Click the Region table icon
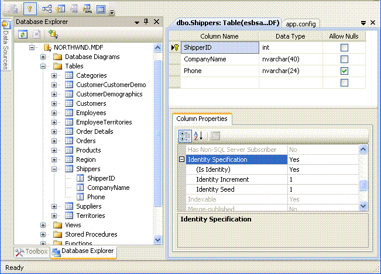381x274 pixels. pos(69,159)
